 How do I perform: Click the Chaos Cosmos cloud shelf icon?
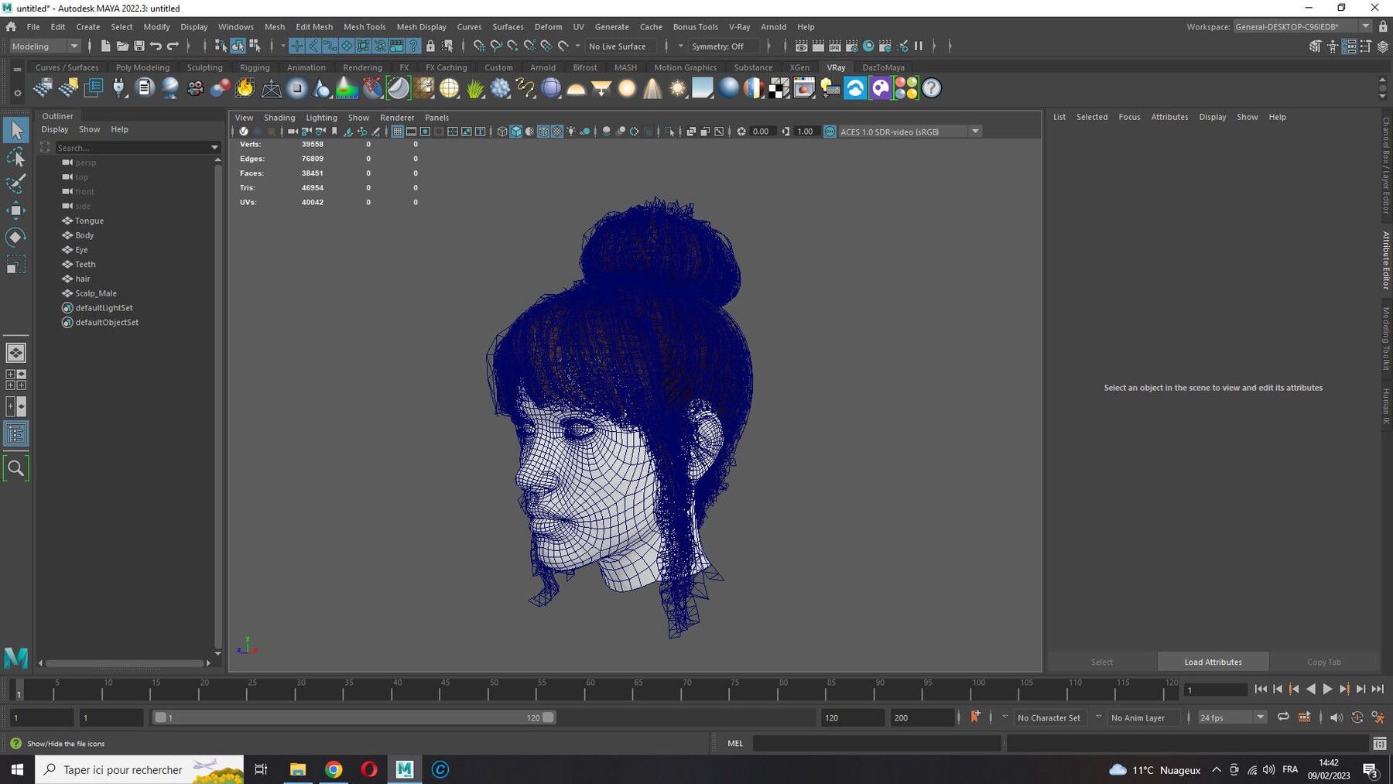(x=855, y=88)
